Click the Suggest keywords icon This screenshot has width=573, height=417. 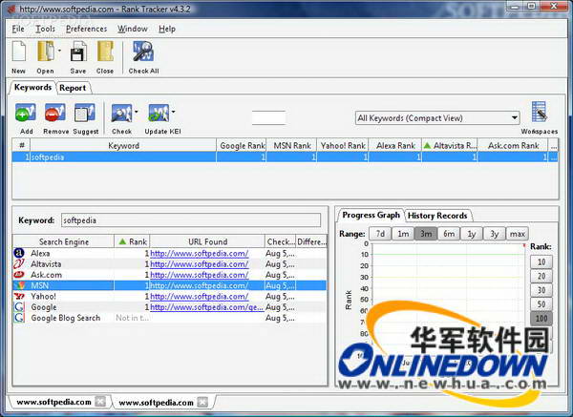click(x=85, y=113)
